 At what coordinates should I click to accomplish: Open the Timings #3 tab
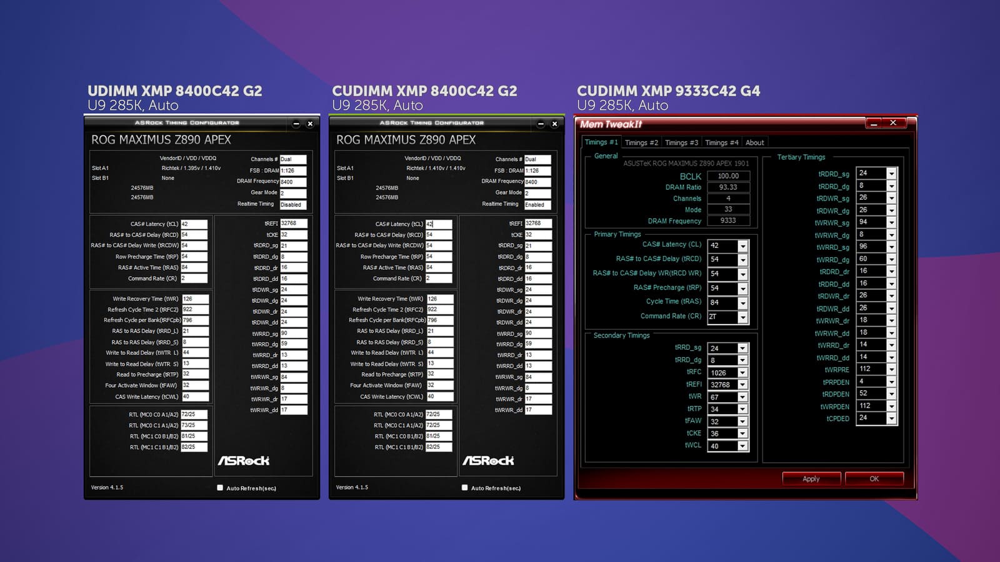[681, 142]
